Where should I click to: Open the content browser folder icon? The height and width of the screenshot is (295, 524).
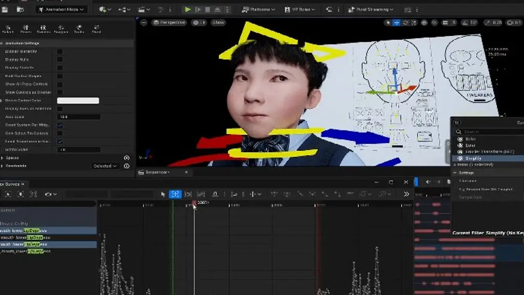(x=20, y=10)
